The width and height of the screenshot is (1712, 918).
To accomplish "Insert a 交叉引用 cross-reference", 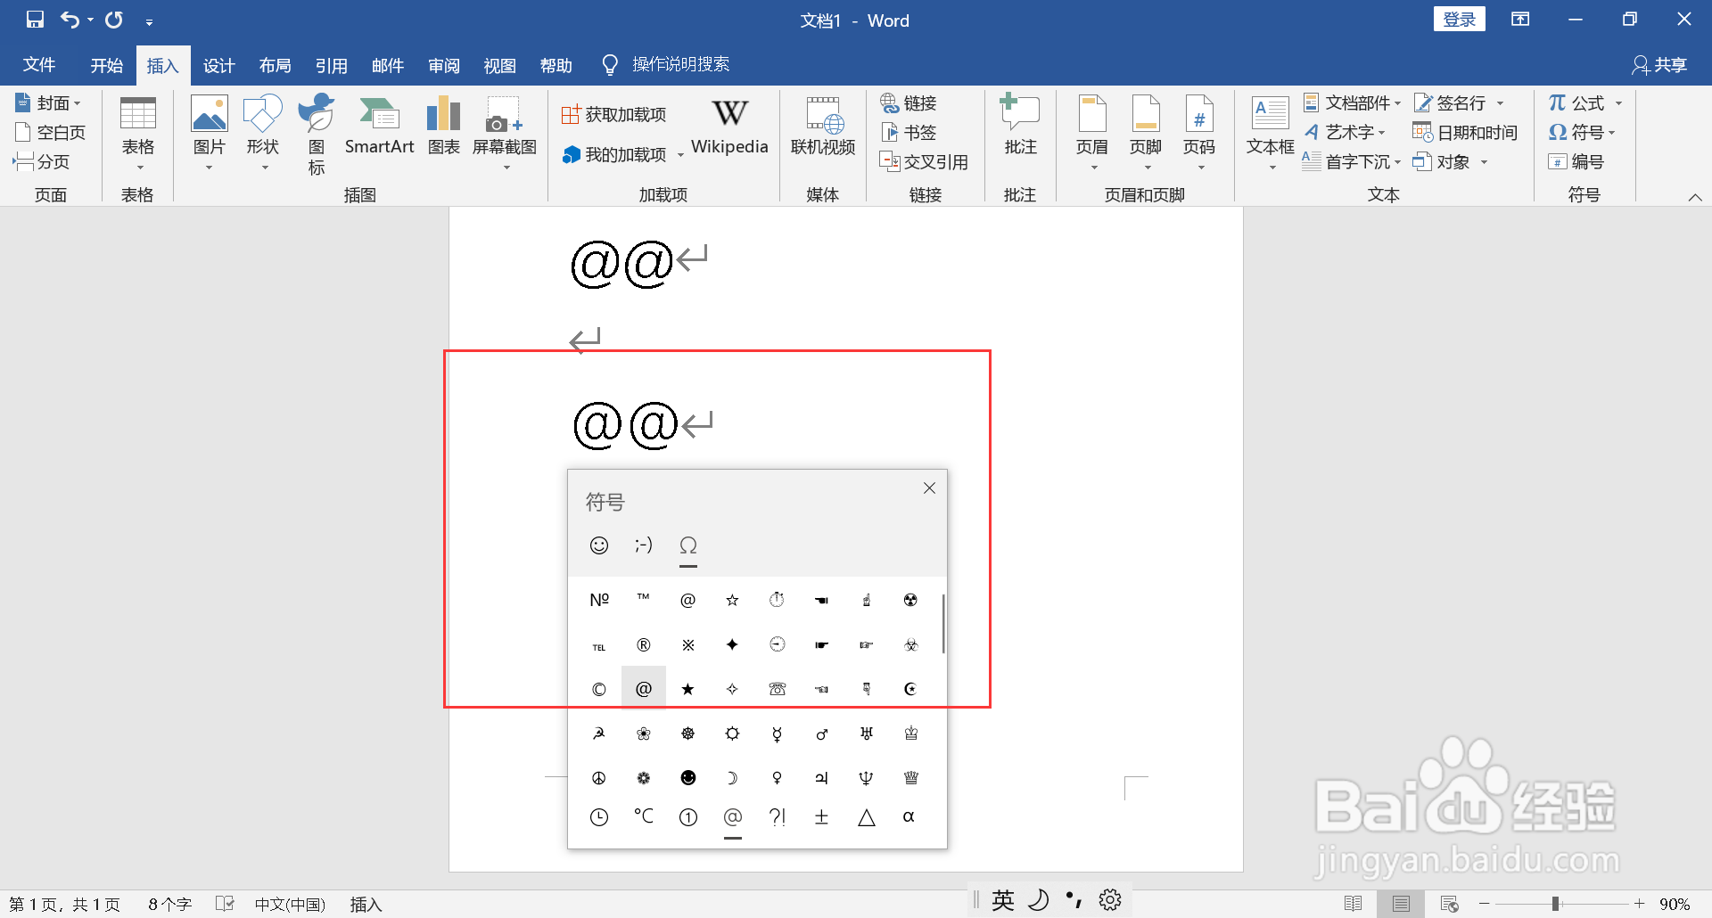I will click(x=924, y=161).
